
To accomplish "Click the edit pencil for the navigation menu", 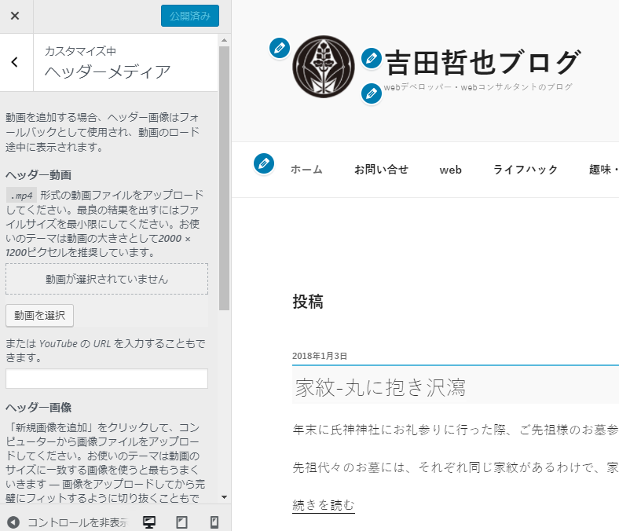I will click(264, 163).
